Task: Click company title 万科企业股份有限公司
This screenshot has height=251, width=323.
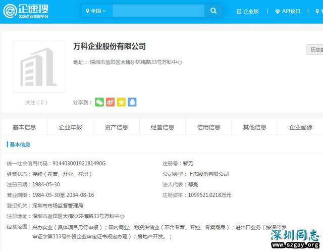Action: (x=110, y=46)
